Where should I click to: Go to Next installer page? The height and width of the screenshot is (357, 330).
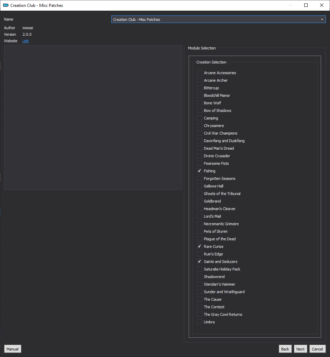pyautogui.click(x=300, y=349)
